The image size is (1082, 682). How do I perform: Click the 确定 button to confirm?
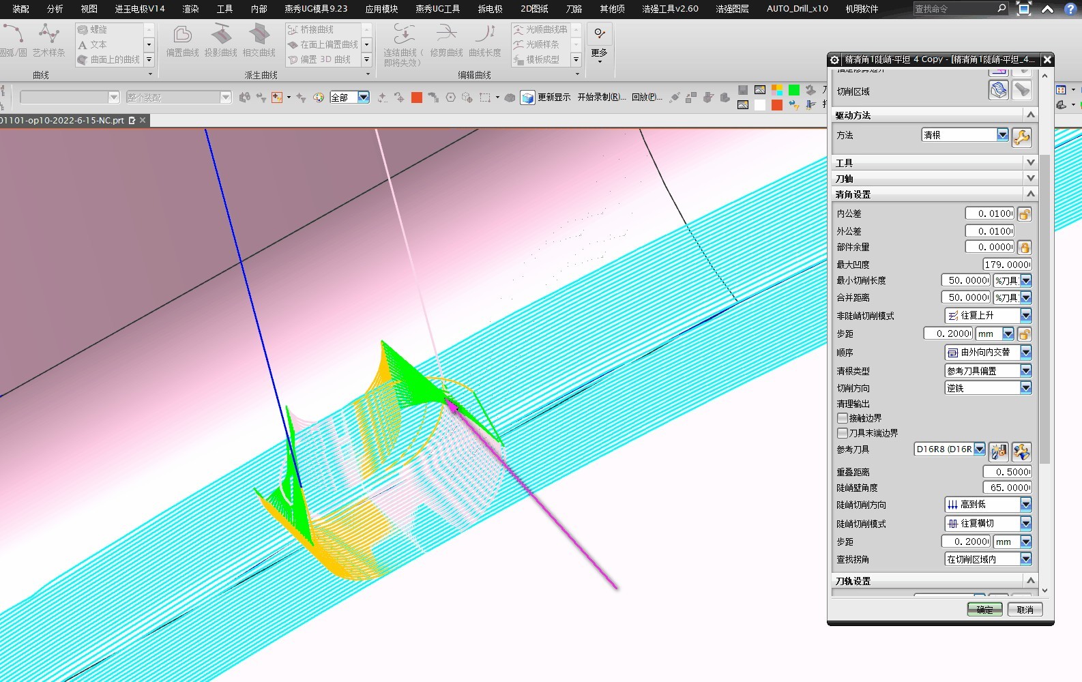(x=984, y=610)
